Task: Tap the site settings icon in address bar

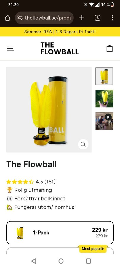Action: (x=20, y=18)
